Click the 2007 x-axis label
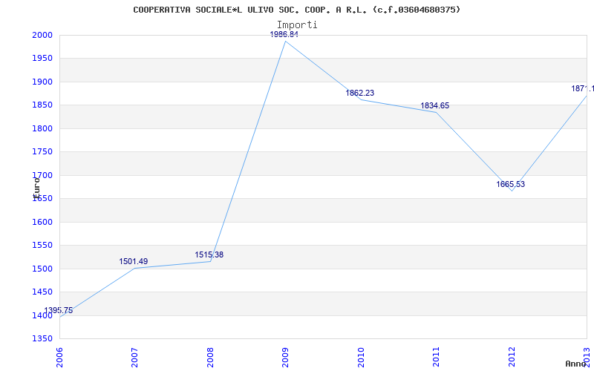 134,357
